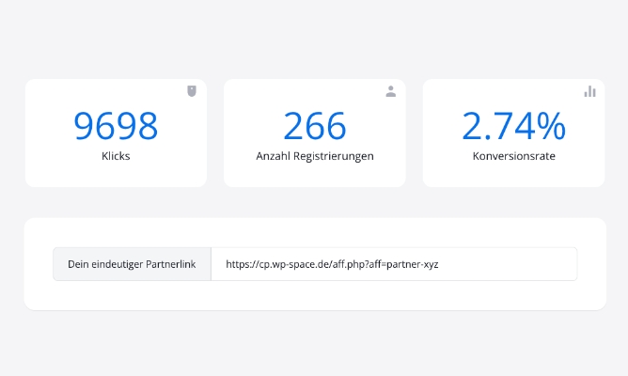The width and height of the screenshot is (628, 376).
Task: Click the 2.74% conversion rate value
Action: (x=513, y=127)
